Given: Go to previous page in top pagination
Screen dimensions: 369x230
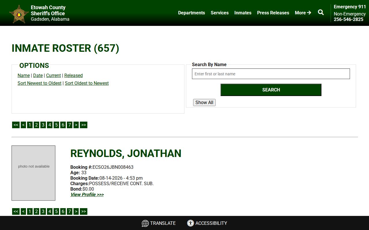Looking at the screenshot, I should click(x=23, y=125).
